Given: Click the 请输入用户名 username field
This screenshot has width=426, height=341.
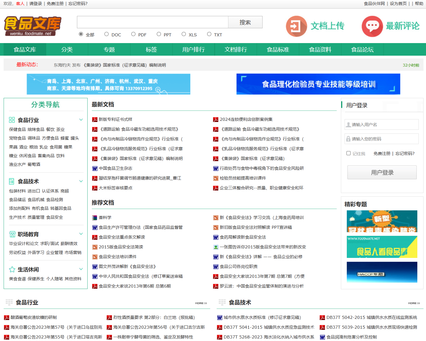Looking at the screenshot, I should 381,124.
